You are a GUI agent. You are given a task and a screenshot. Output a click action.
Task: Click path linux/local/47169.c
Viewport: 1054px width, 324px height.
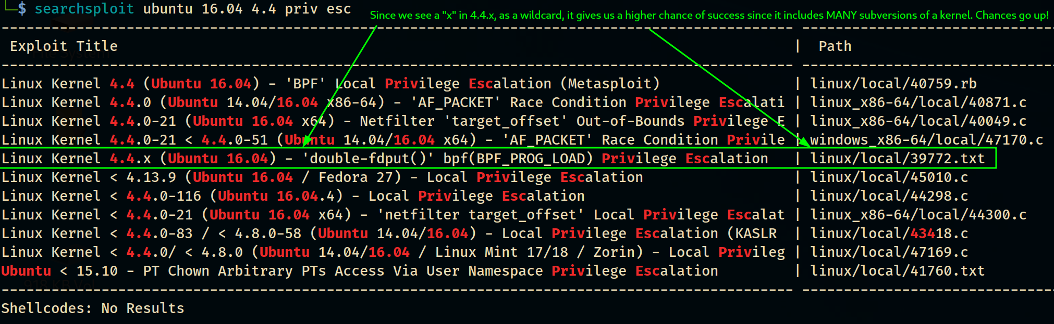[889, 252]
